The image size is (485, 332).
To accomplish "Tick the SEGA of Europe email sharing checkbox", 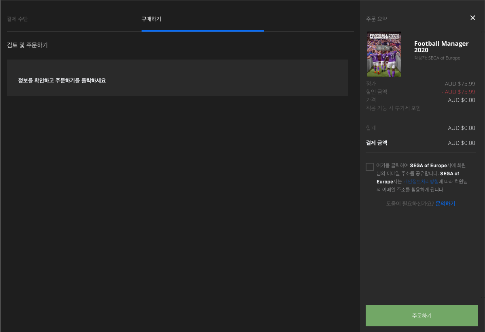I will click(370, 167).
